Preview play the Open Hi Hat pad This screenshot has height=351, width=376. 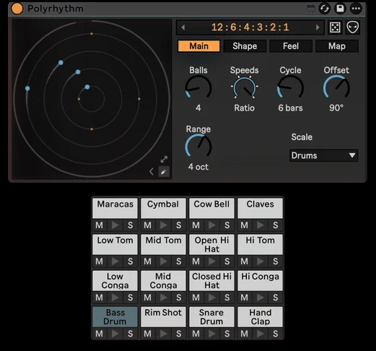click(x=211, y=261)
